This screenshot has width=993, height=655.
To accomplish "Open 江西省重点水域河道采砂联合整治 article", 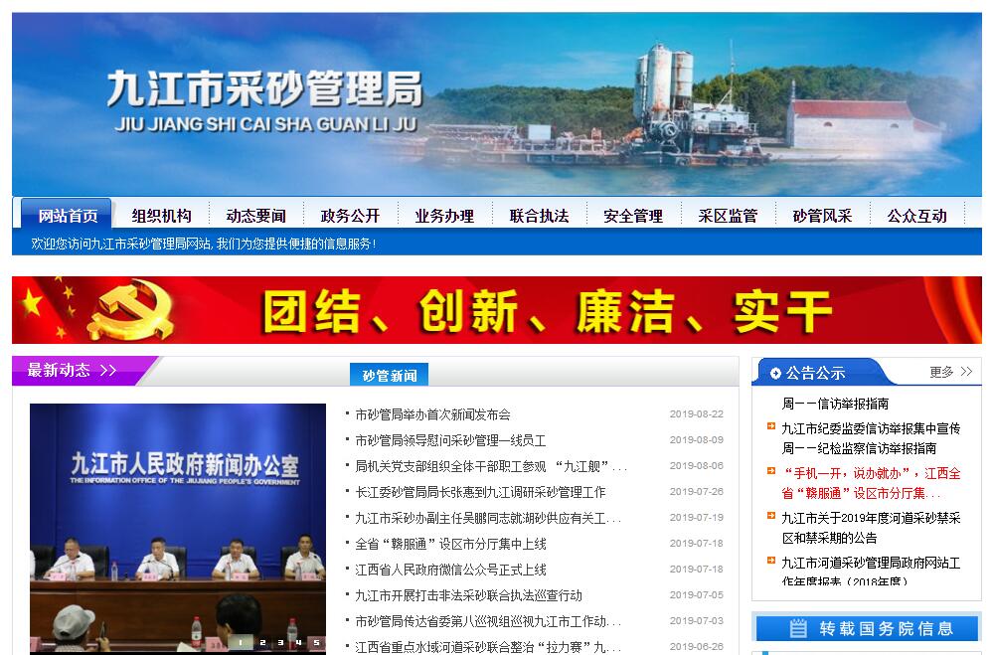I will pyautogui.click(x=488, y=647).
